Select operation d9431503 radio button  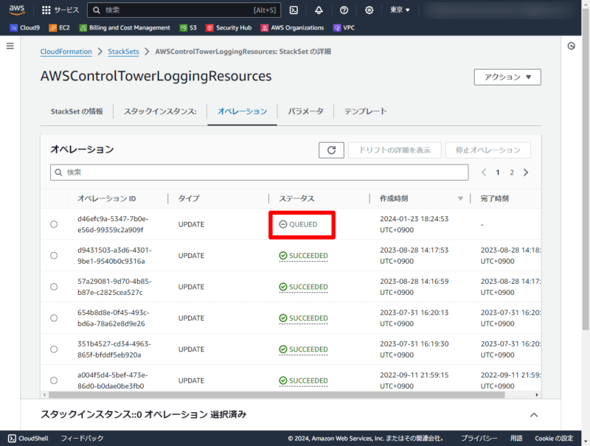pyautogui.click(x=54, y=255)
